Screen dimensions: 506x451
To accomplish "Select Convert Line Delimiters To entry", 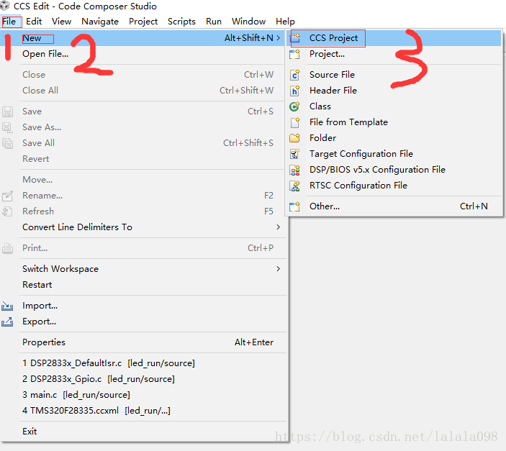I will click(142, 227).
